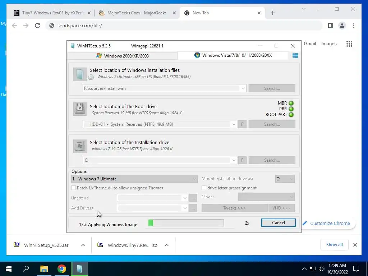Screen dimensions: 368x276
Task: Show all downloads
Action: pos(334,245)
